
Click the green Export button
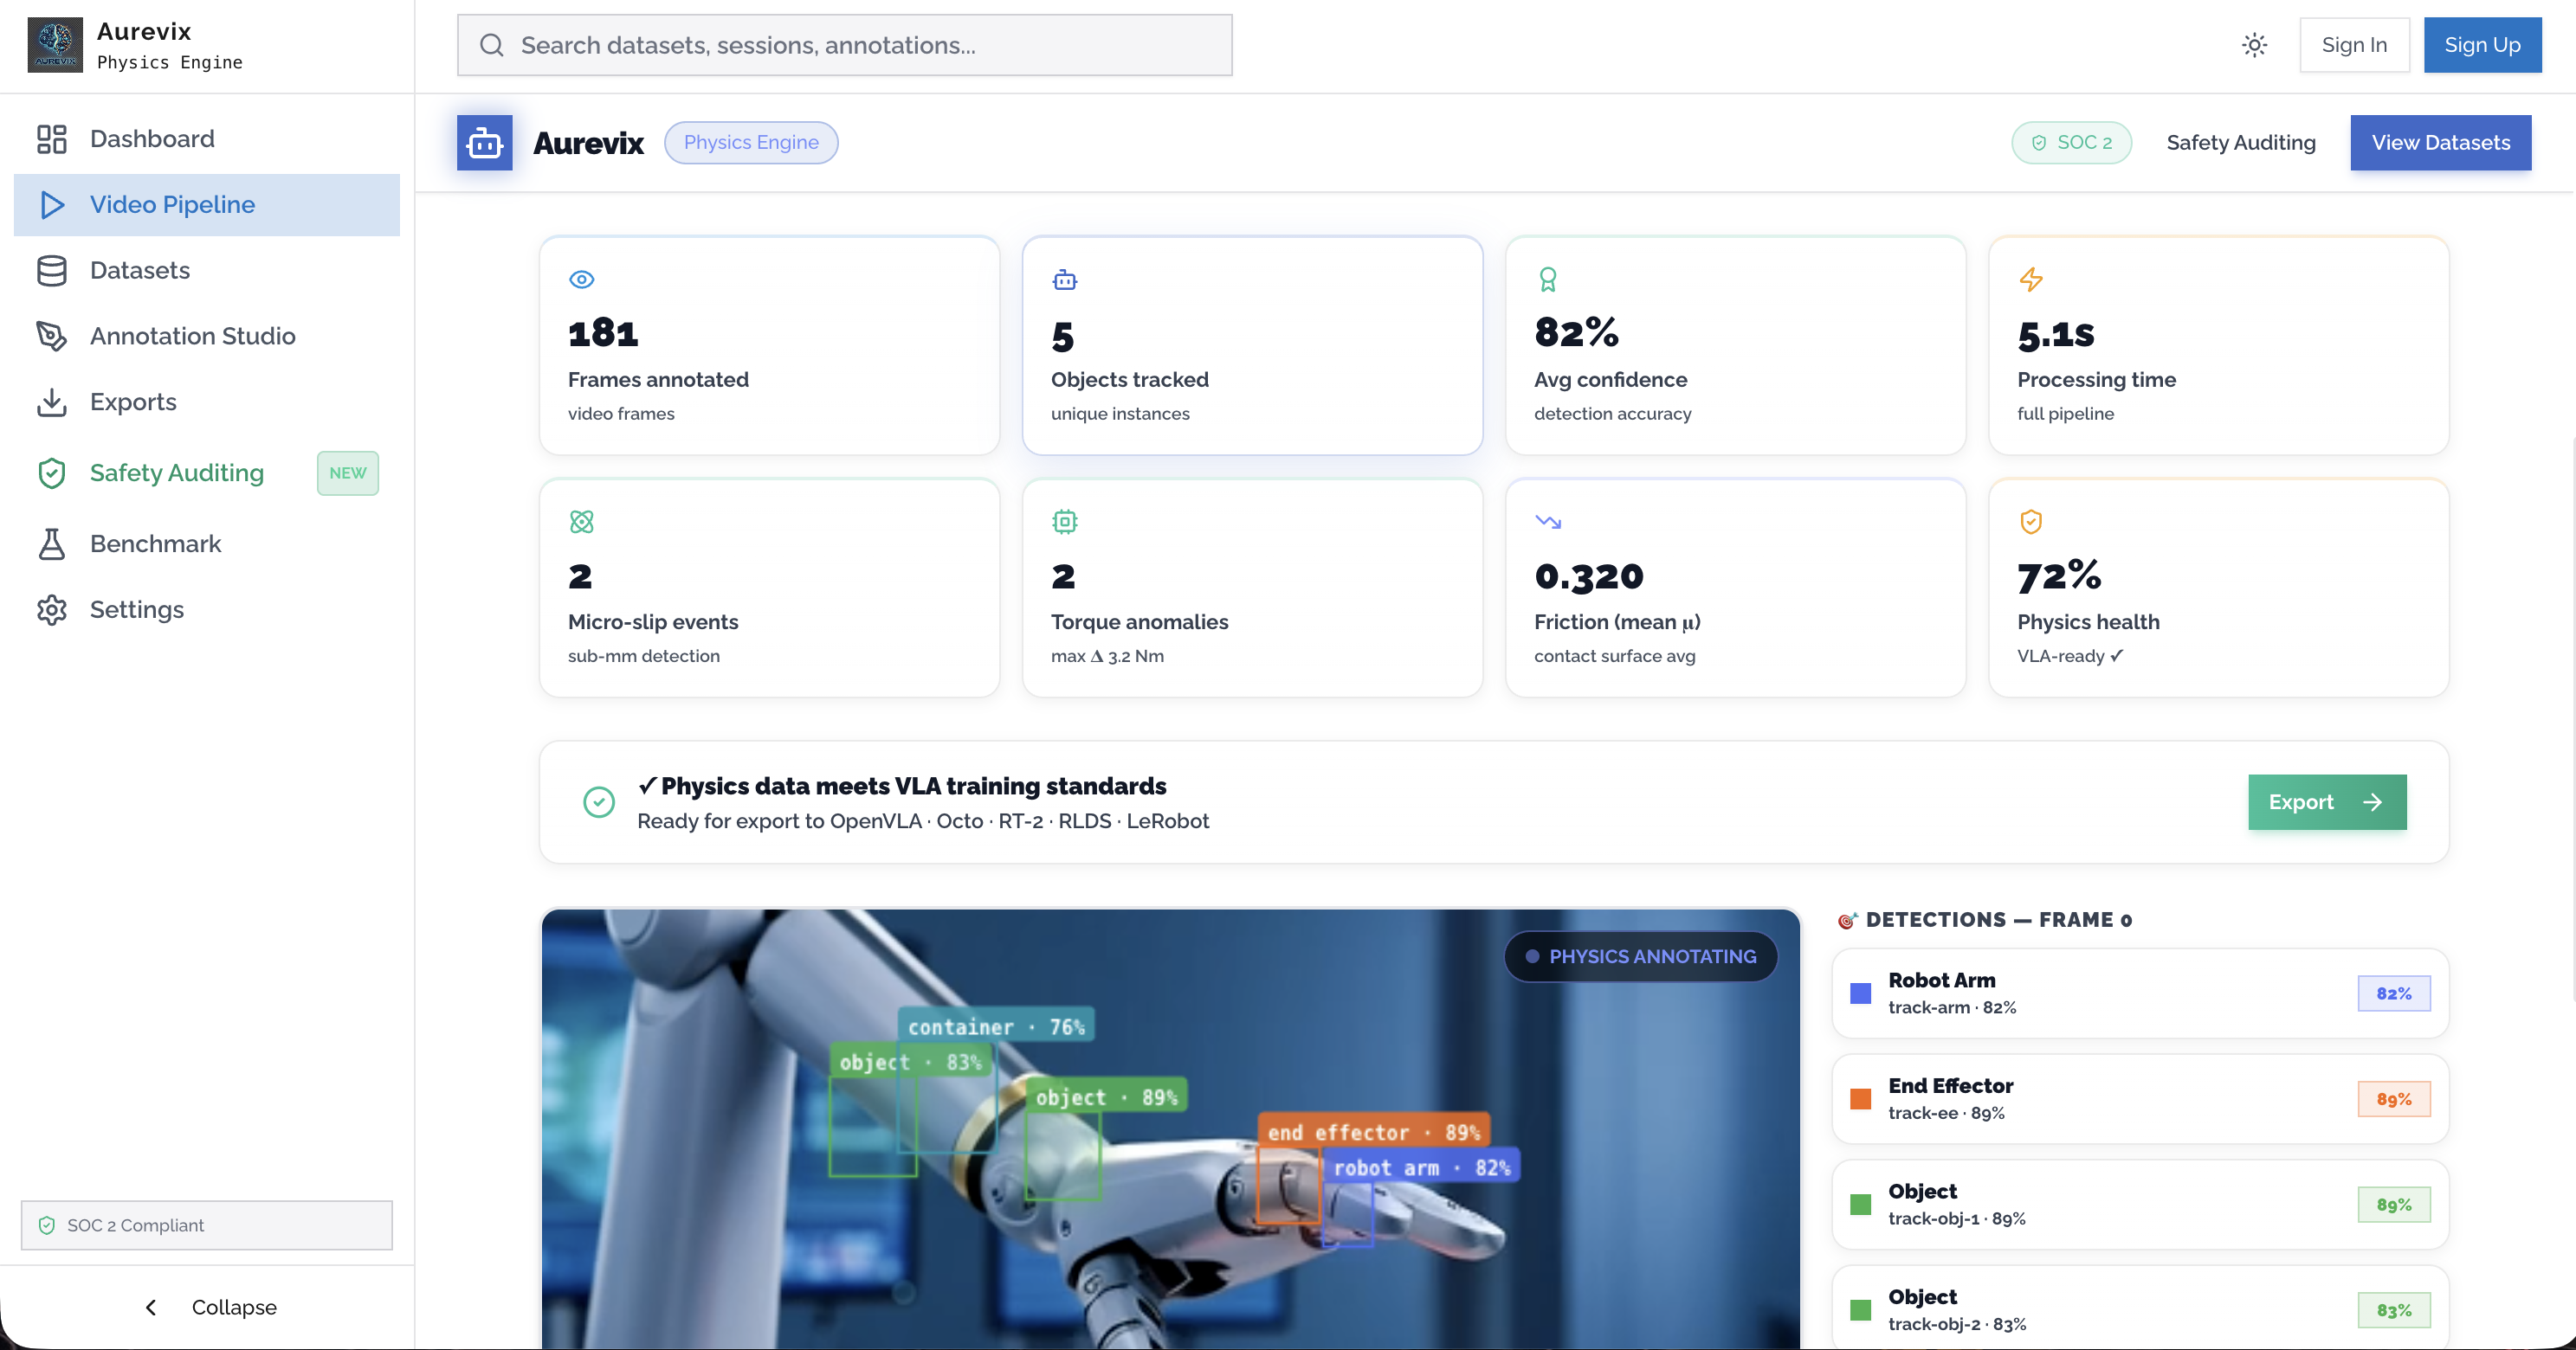coord(2326,801)
